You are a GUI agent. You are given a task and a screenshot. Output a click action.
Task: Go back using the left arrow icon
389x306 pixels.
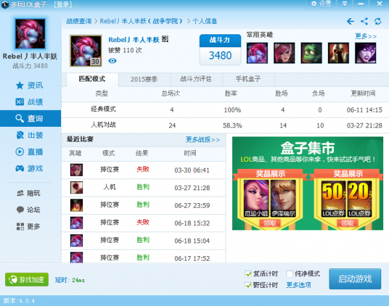350,21
